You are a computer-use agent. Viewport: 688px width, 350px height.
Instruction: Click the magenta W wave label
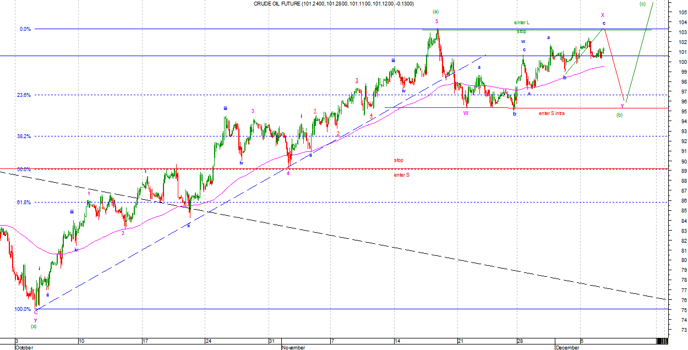point(466,113)
